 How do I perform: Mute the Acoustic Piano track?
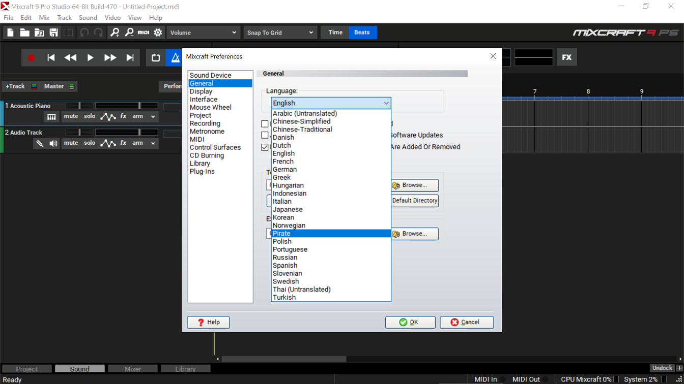click(x=71, y=116)
